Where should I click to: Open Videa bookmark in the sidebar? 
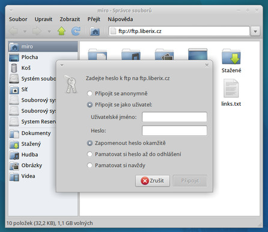pos(32,176)
